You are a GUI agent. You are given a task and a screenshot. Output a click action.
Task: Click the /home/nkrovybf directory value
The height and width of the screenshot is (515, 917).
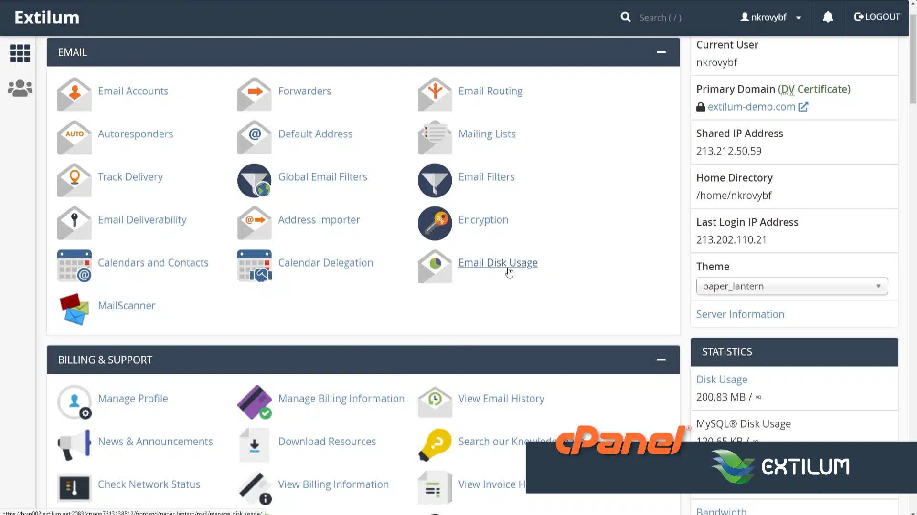[x=734, y=196]
